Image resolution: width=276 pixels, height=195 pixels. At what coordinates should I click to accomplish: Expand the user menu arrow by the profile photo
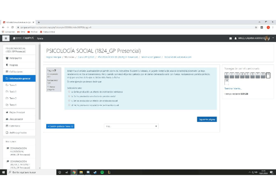pyautogui.click(x=273, y=38)
